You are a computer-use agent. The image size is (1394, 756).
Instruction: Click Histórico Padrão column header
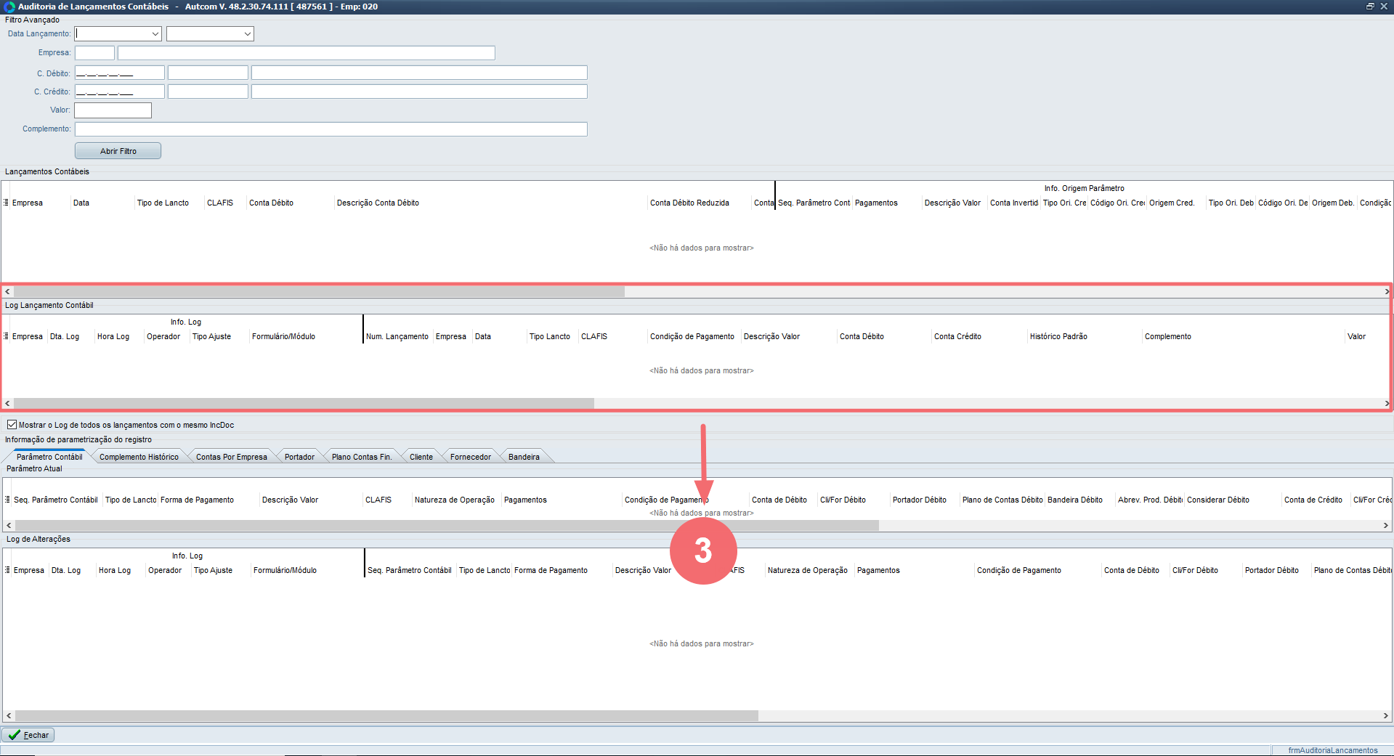tap(1058, 336)
